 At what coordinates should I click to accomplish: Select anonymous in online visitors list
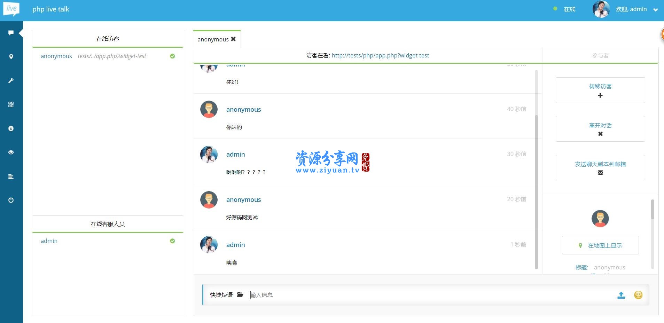pos(56,56)
